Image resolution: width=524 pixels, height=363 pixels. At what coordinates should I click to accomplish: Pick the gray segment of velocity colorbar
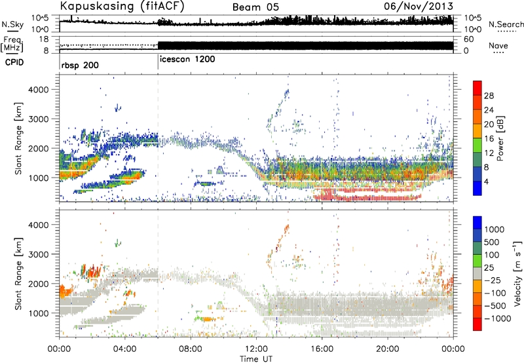tap(477, 273)
